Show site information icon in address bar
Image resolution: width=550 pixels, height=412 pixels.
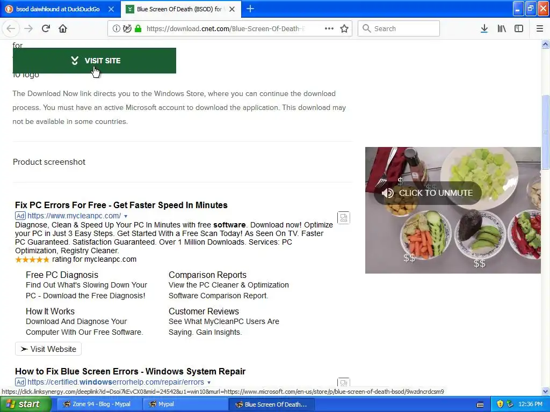coord(116,28)
